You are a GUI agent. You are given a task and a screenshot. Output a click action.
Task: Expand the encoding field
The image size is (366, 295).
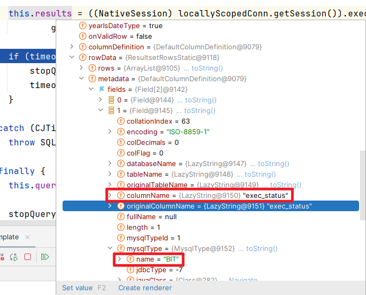110,132
